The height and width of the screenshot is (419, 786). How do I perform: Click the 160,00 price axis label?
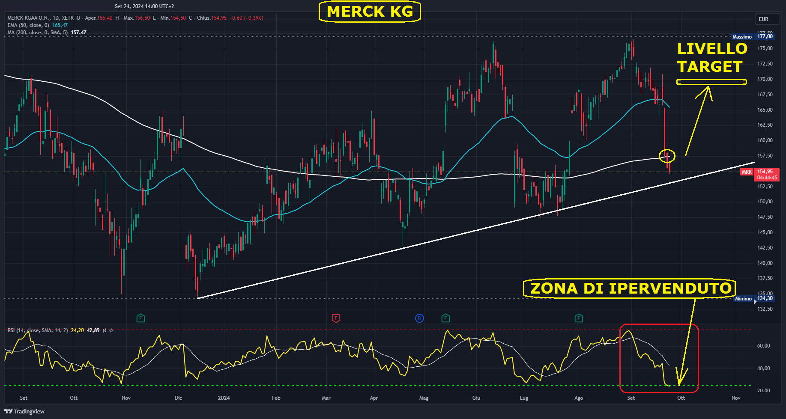click(x=765, y=140)
